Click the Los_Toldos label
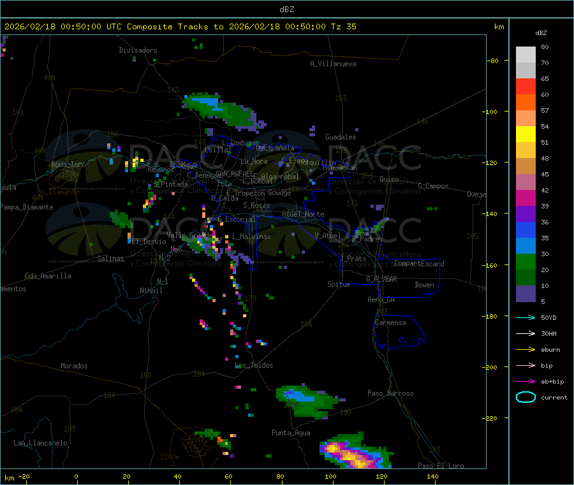This screenshot has height=485, width=574. 254,365
